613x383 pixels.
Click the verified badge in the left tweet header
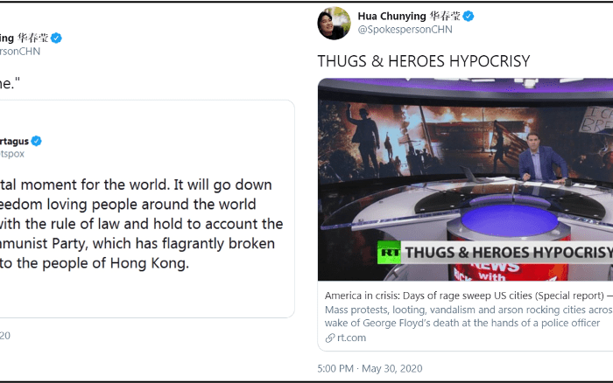click(x=56, y=38)
